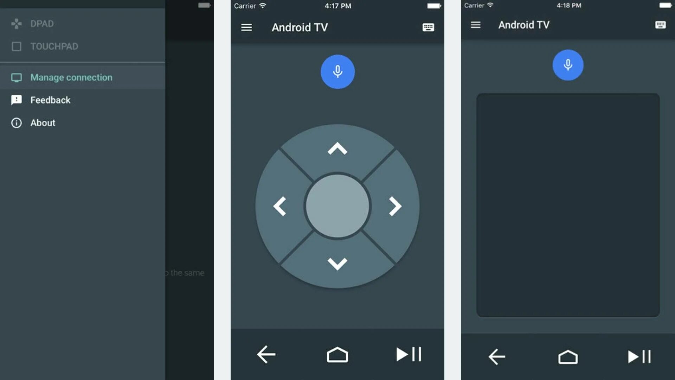Press the D-pad up arrow
This screenshot has width=675, height=380.
pos(337,149)
